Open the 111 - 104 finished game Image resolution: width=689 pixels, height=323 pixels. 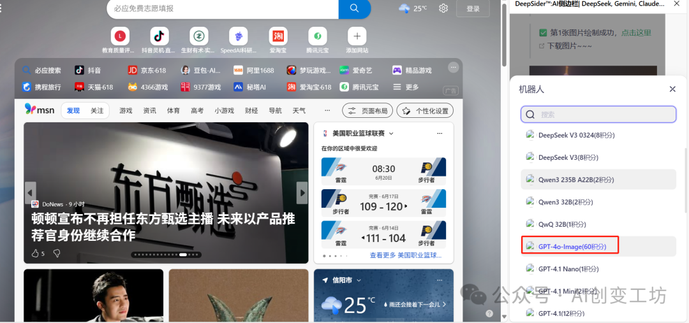tap(383, 235)
